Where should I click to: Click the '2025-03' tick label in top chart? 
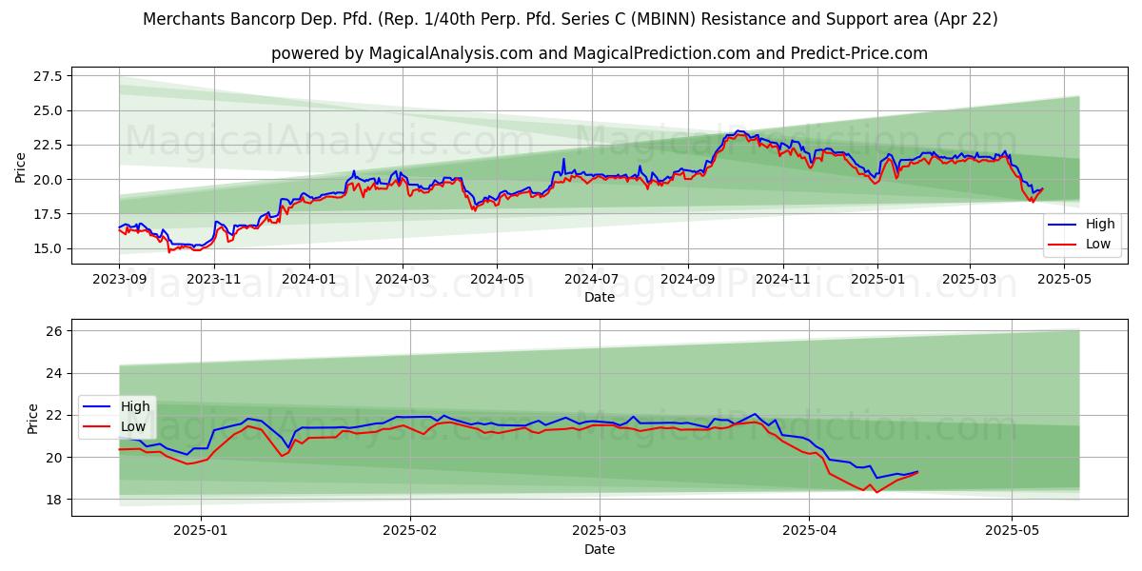970,280
